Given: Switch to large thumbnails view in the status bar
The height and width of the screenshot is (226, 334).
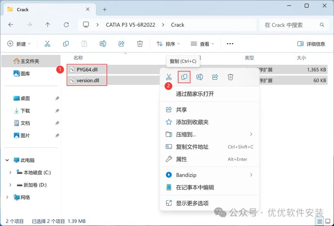Looking at the screenshot, I should click(x=328, y=221).
